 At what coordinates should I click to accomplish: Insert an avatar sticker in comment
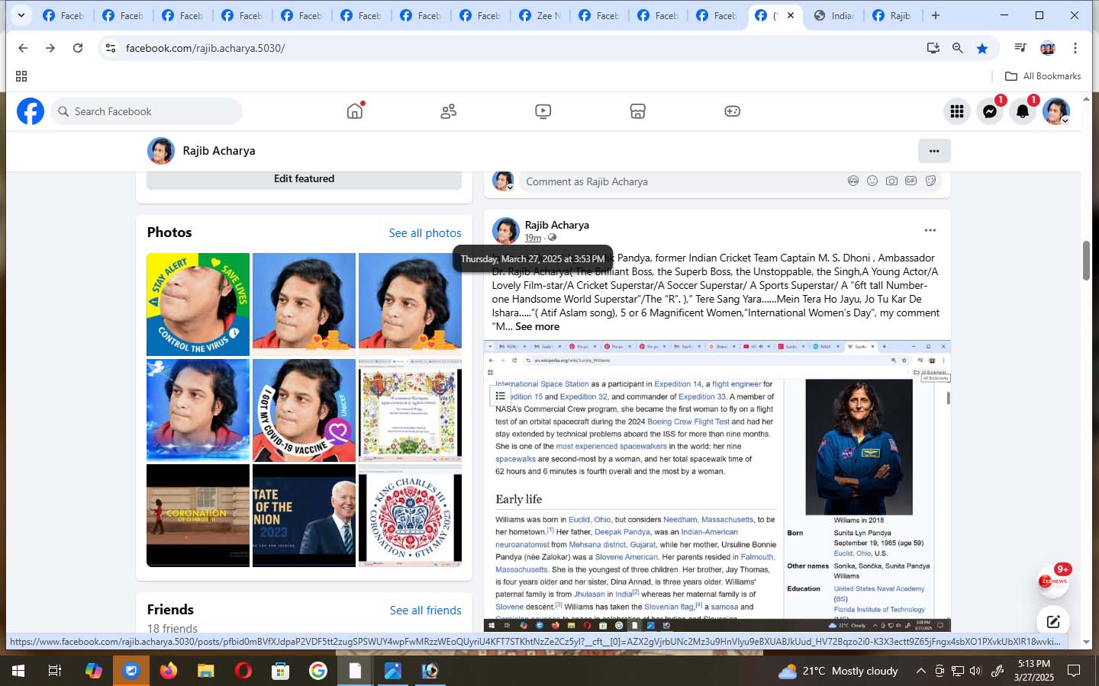[853, 181]
